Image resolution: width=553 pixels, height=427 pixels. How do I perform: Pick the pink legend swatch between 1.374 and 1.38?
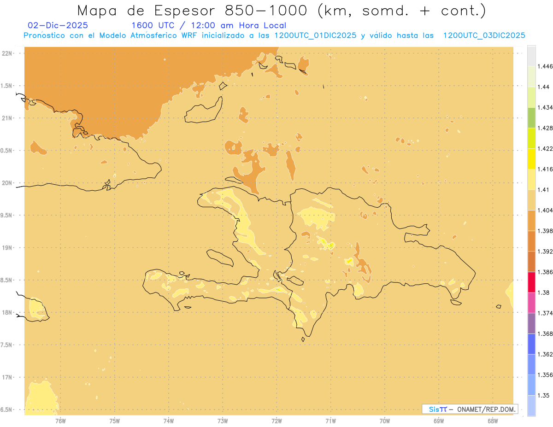pyautogui.click(x=531, y=303)
